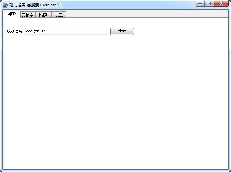The height and width of the screenshot is (172, 231).
Task: Click the 磁力搜索: label
Action: pos(15,31)
